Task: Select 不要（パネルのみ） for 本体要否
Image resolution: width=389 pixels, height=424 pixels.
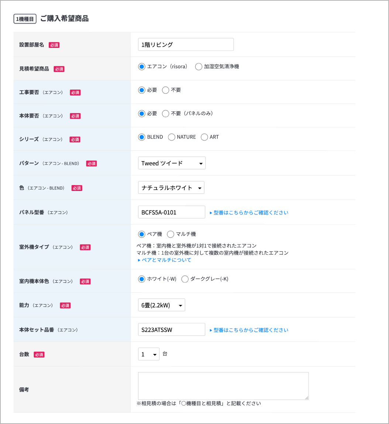Action: [166, 114]
